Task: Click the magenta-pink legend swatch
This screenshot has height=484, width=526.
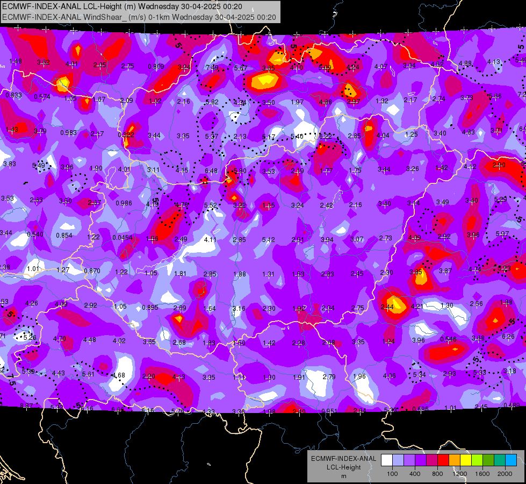Action: [432, 460]
